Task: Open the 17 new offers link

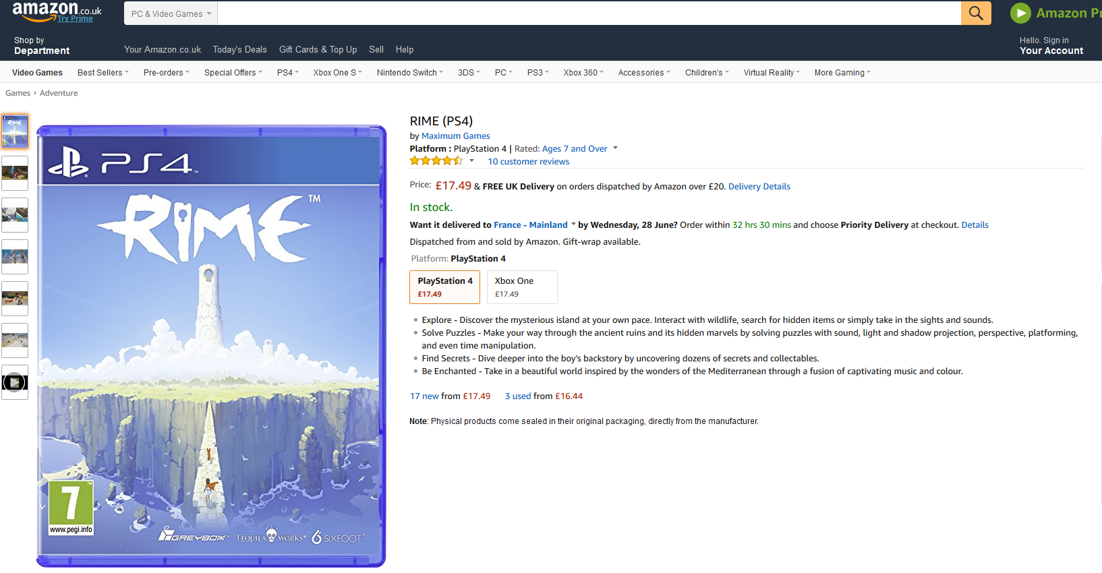Action: pyautogui.click(x=424, y=396)
